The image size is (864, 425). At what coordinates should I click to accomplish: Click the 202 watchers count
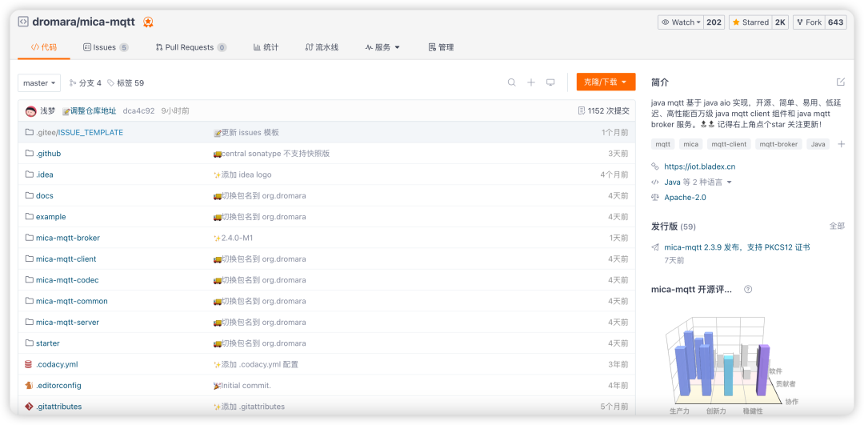pos(714,22)
